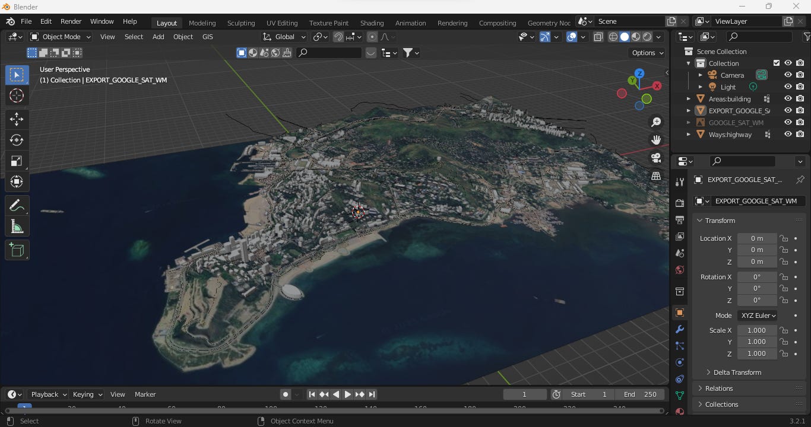Click the Scale X value slider
811x427 pixels.
coord(756,330)
